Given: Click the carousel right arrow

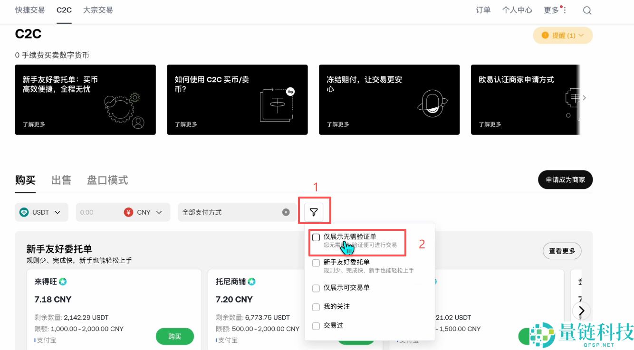Looking at the screenshot, I should point(581,311).
